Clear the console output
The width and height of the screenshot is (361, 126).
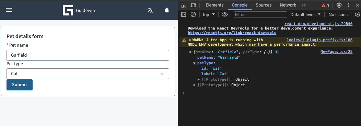[x=193, y=14]
